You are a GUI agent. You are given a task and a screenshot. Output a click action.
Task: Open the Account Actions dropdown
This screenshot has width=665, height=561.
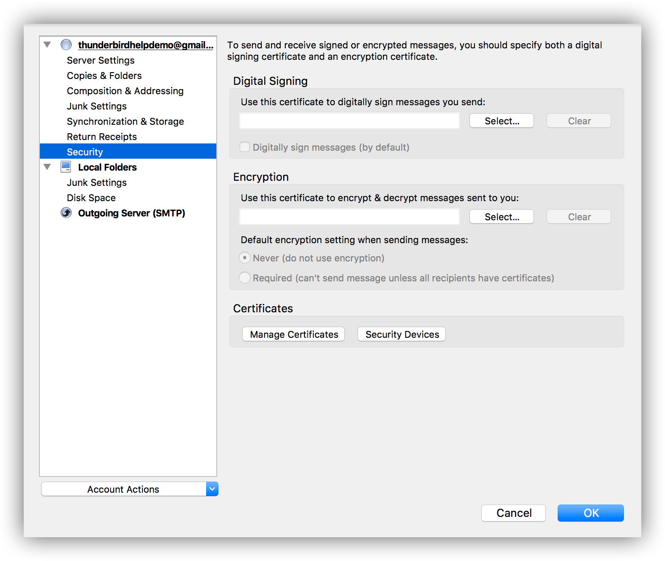(129, 489)
